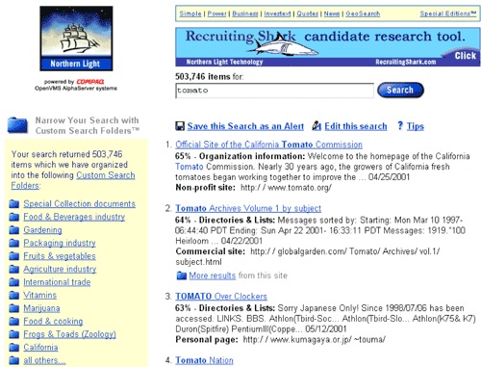
Task: Open the Gardening folder link
Action: pyautogui.click(x=42, y=230)
